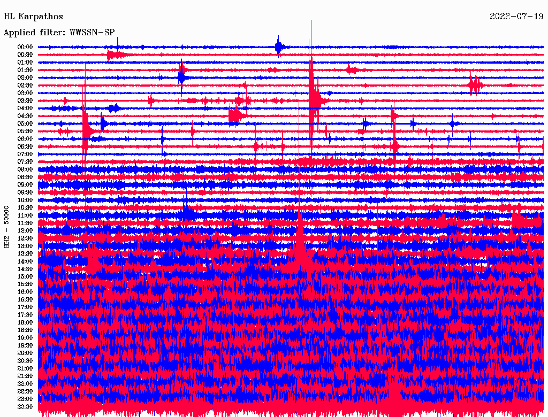548x417 pixels.
Task: Select the '11:00' time label
Action: coord(25,215)
